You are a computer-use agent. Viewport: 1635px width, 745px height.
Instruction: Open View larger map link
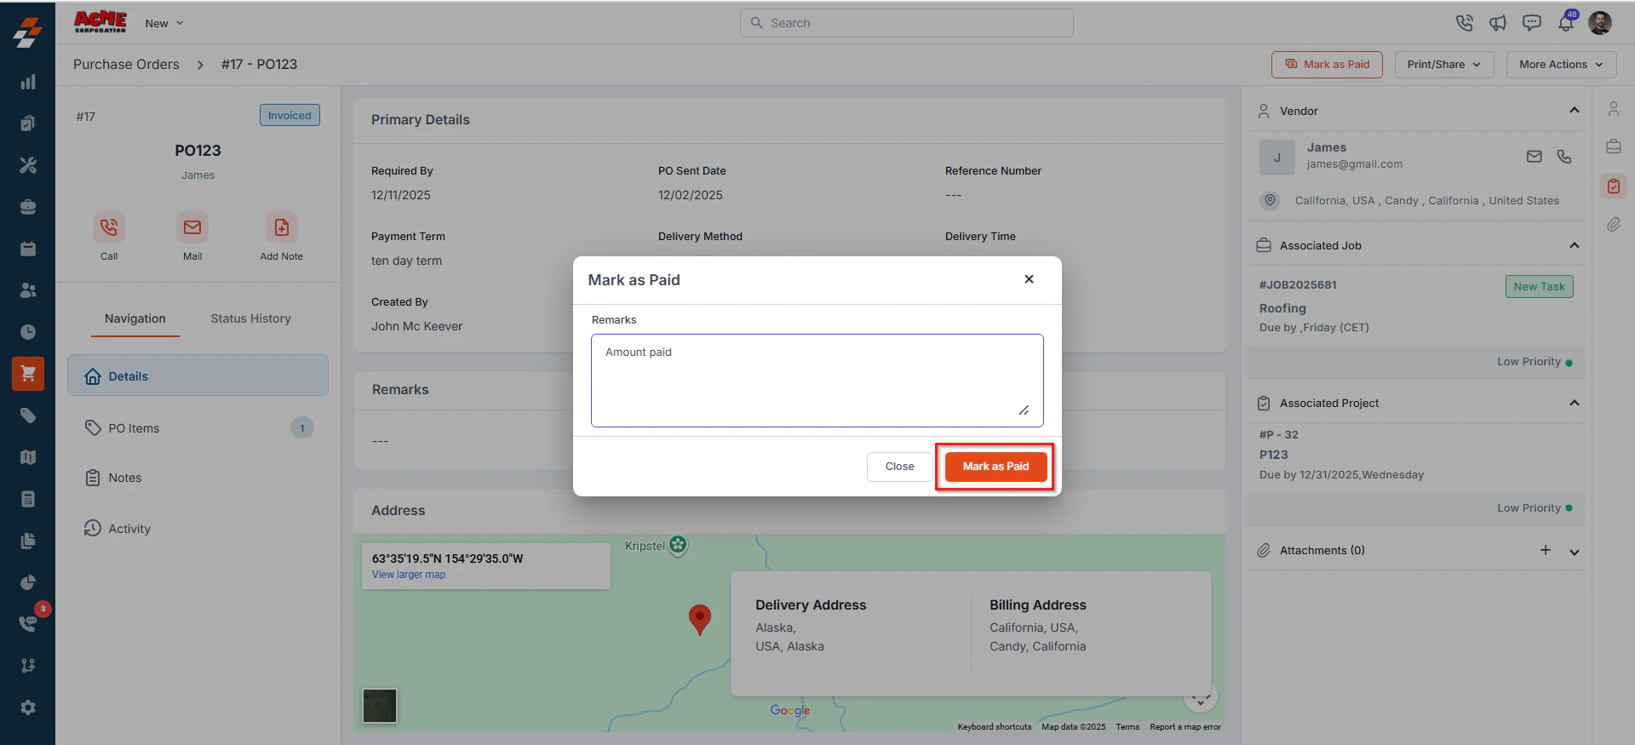[x=409, y=575]
